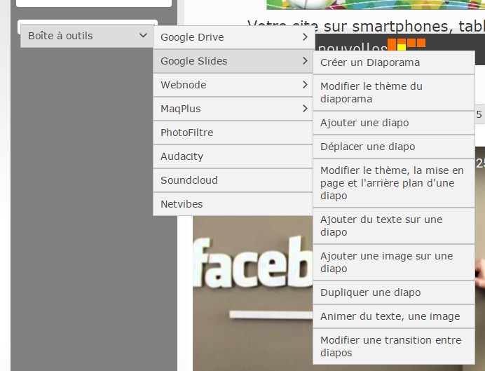Screen dimensions: 485x371
Task: Open Créer un Diaporama tutorial
Action: 394,62
